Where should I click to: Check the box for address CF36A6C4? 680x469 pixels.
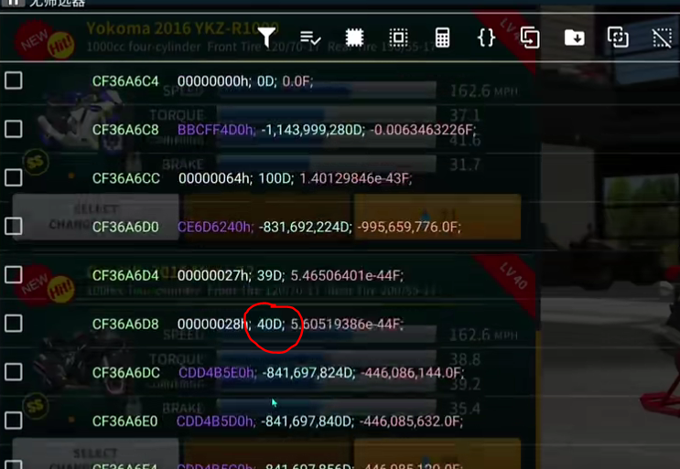[14, 80]
